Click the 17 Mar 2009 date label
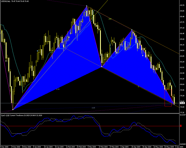This screenshot has height=148, width=186. [x=103, y=147]
